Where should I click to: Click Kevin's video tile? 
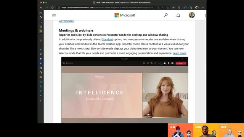[x=231, y=130]
